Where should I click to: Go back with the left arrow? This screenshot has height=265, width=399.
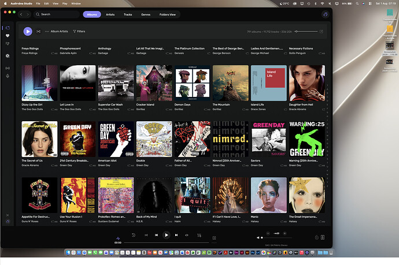(21, 14)
